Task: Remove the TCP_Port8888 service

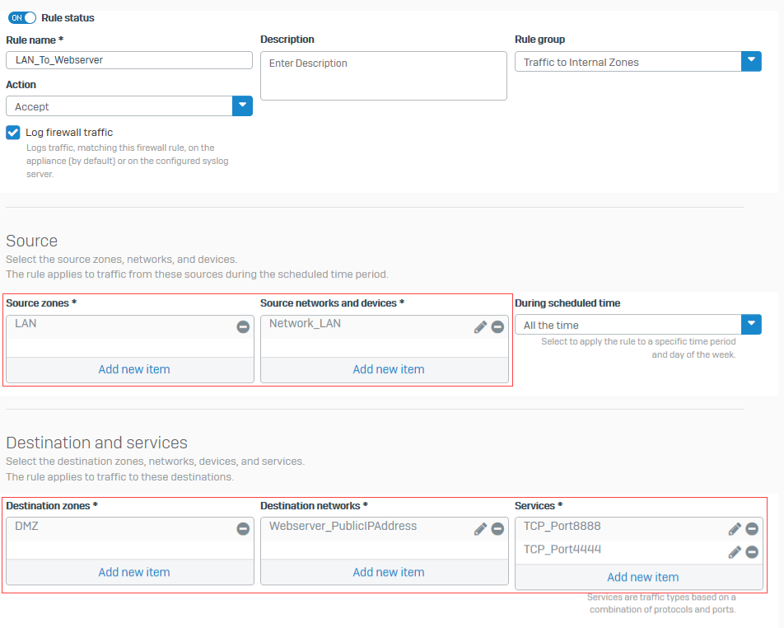Action: click(x=752, y=528)
